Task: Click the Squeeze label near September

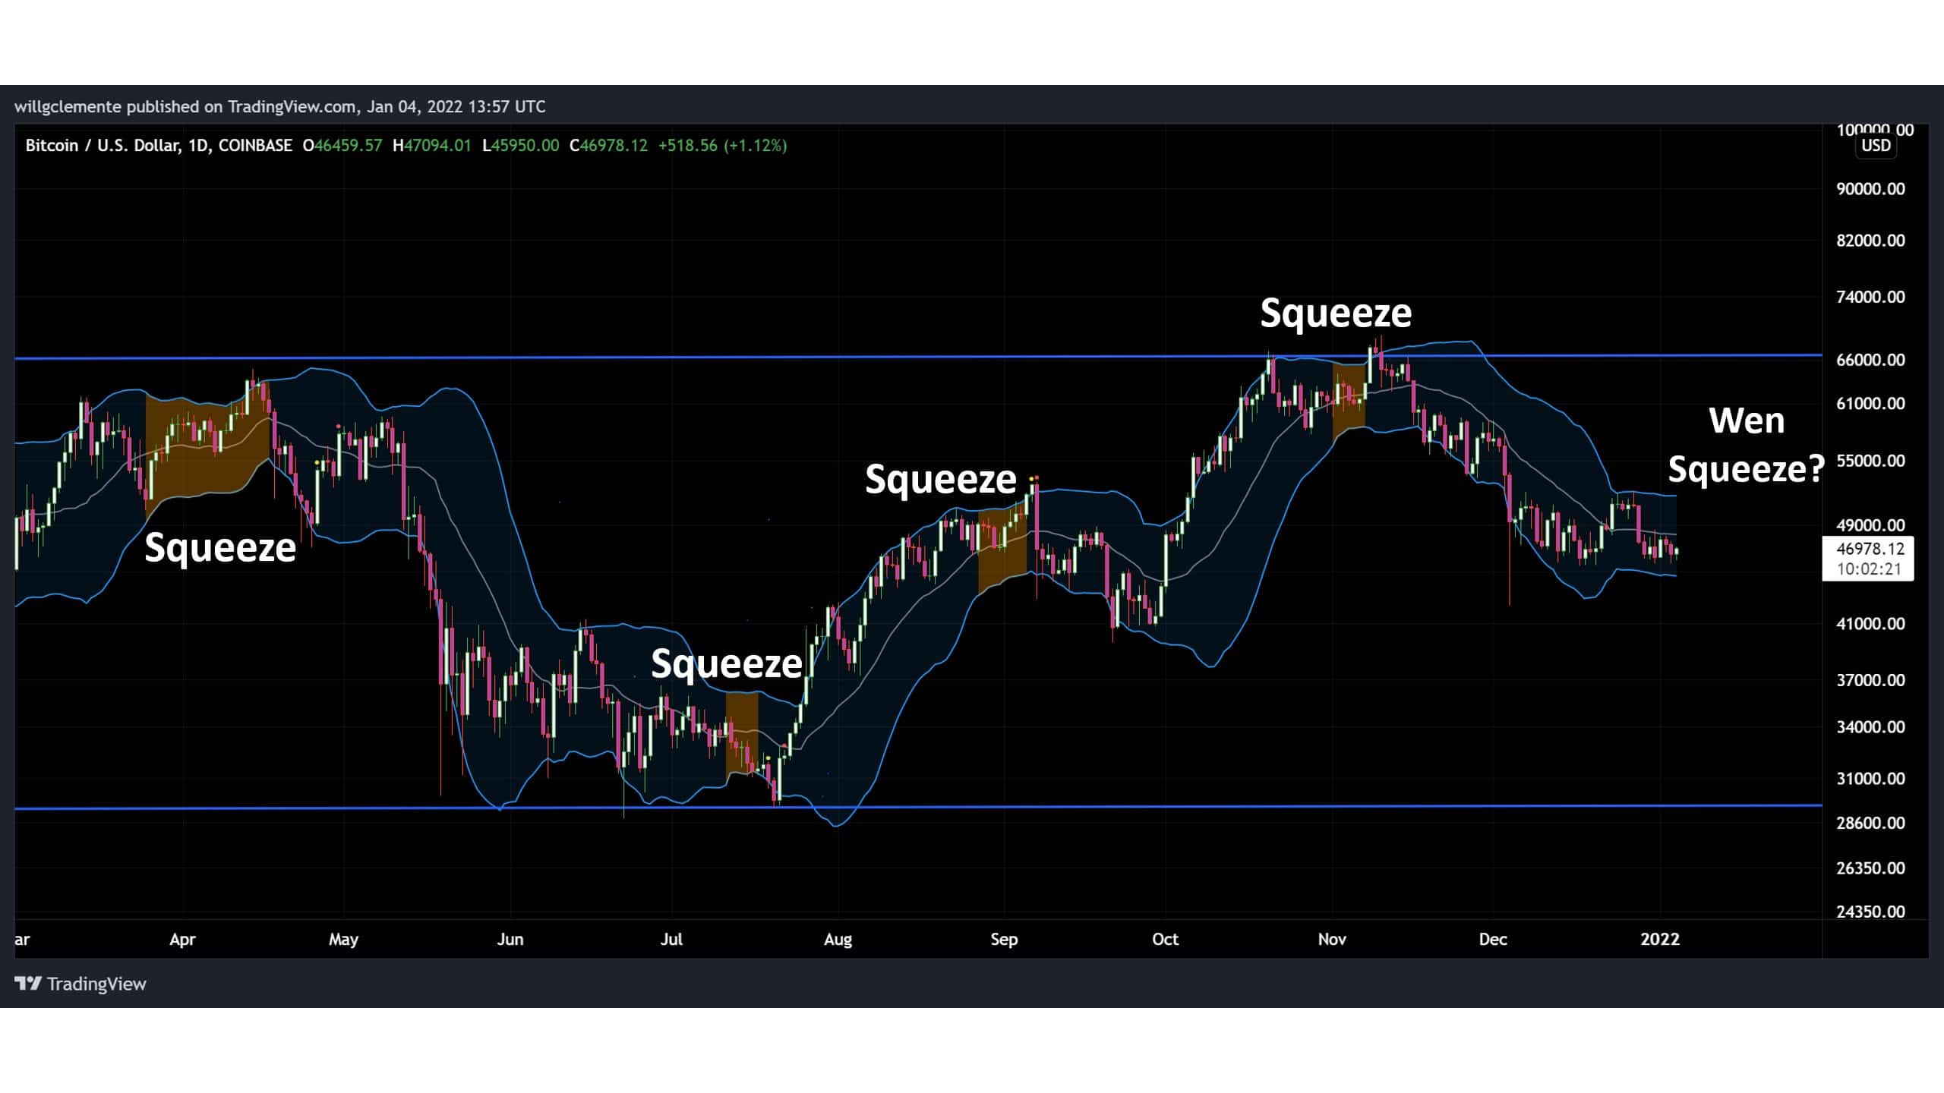Action: click(940, 480)
